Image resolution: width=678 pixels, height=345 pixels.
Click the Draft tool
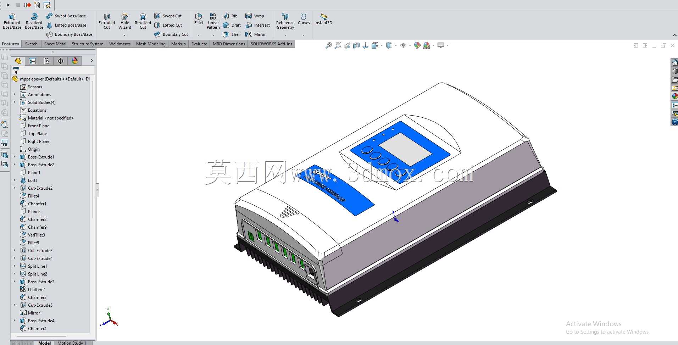pos(232,25)
